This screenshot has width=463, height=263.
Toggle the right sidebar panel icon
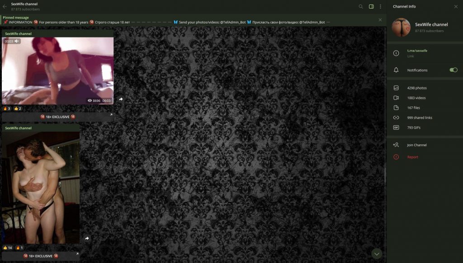(371, 7)
